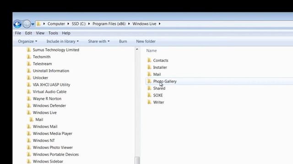The height and width of the screenshot is (164, 293).
Task: Navigate to Computer in the breadcrumb
Action: click(56, 24)
